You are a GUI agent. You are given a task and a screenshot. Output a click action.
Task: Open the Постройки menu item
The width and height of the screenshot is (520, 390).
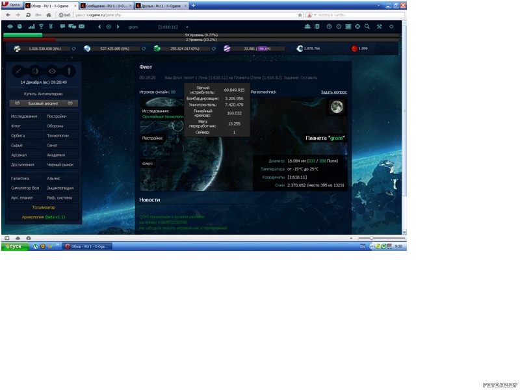[62, 116]
